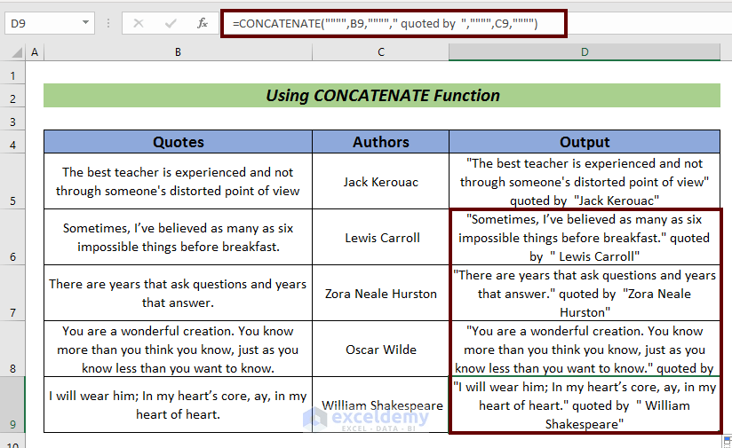732x448 pixels.
Task: Select the 'Oscar Wilde' author cell
Action: pos(381,350)
